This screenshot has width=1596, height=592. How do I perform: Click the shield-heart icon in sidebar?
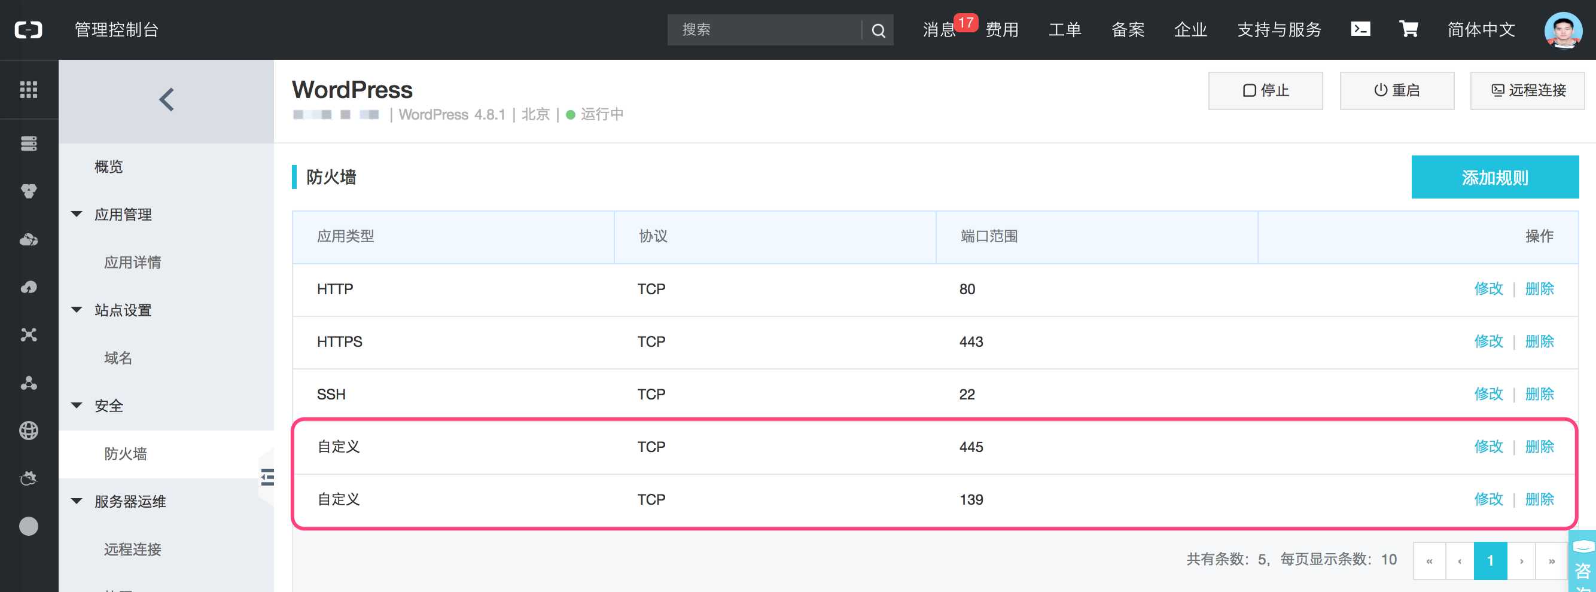click(29, 191)
